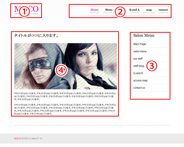Click the MOCO salon logo

click(x=26, y=10)
